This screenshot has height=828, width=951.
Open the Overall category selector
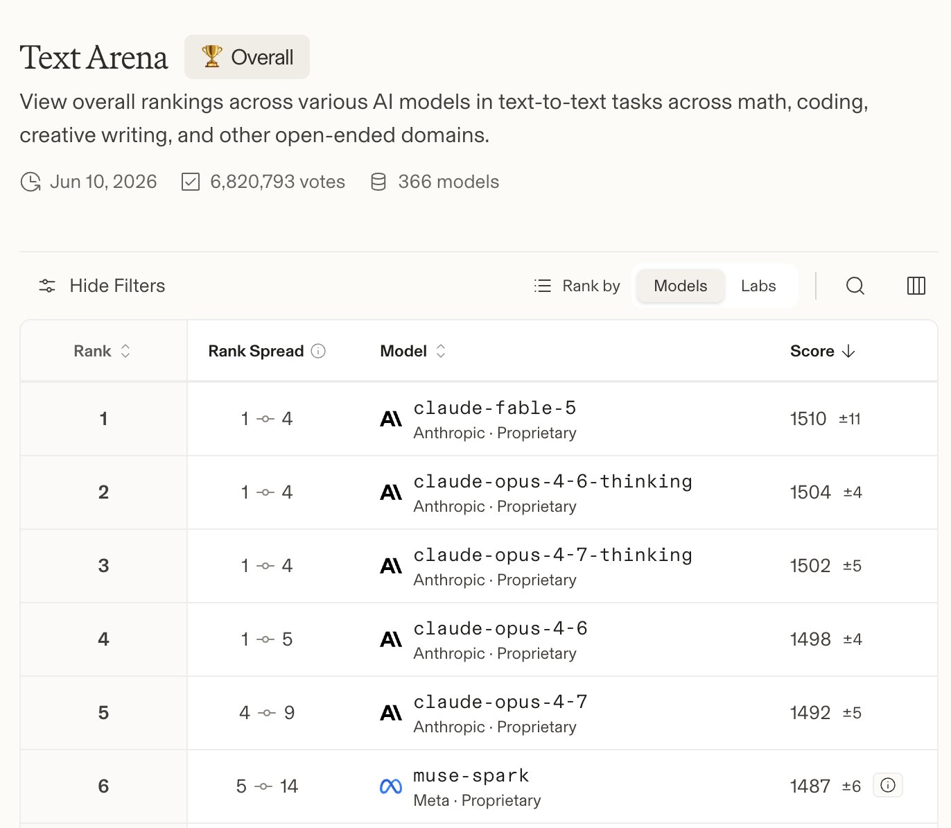(247, 57)
